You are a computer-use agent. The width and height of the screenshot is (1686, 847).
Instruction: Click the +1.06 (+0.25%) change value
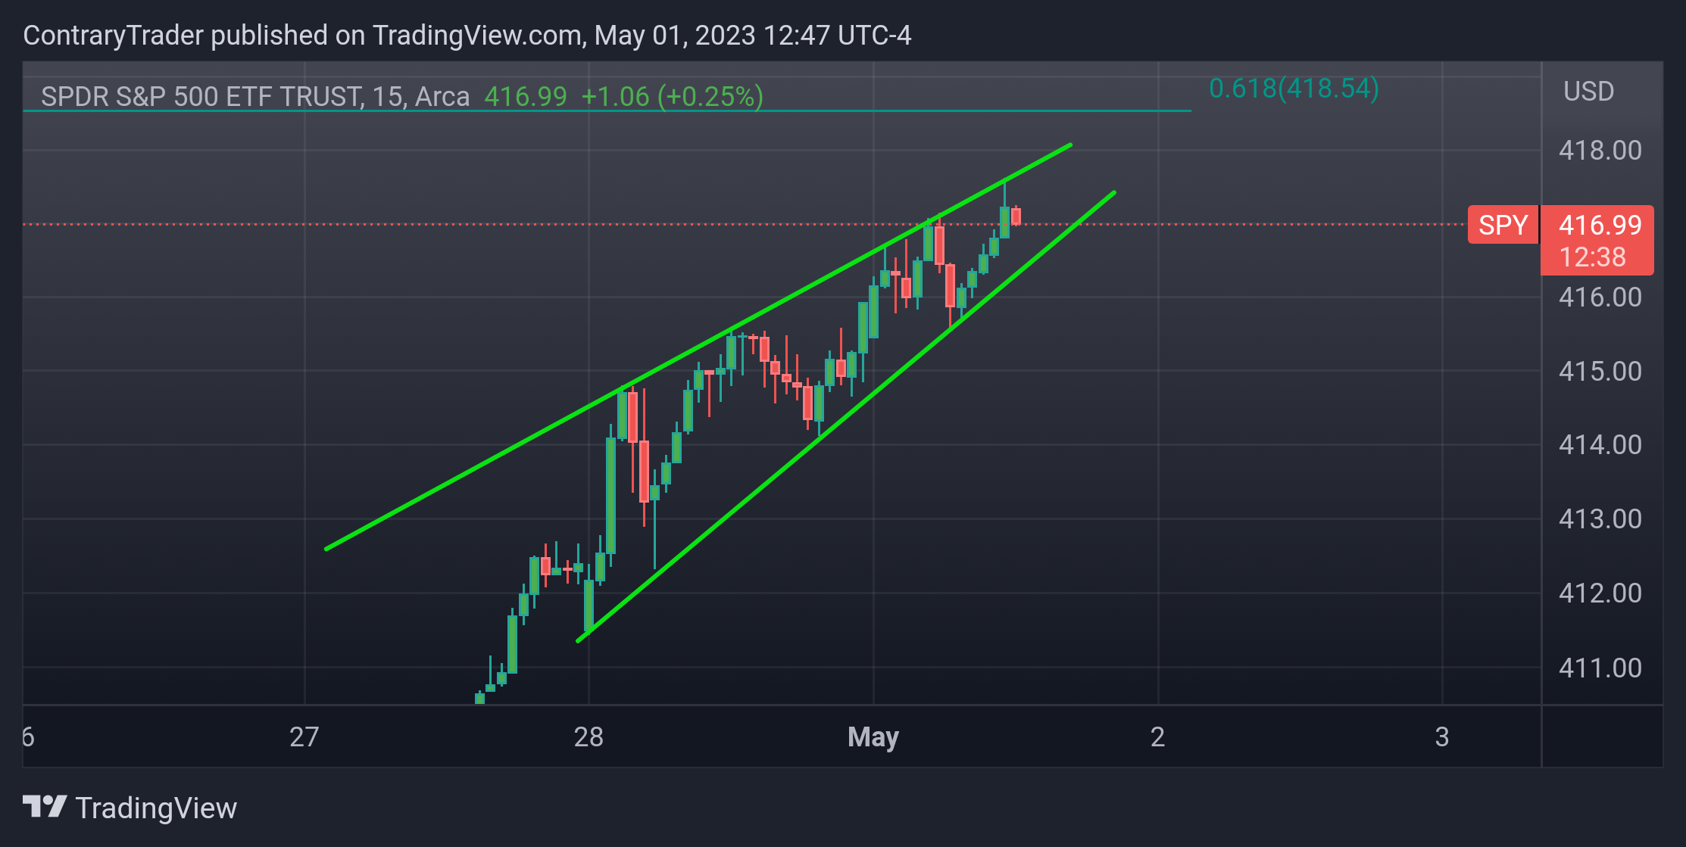pos(672,97)
